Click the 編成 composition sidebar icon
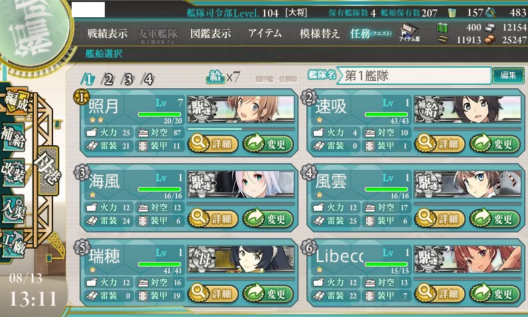528x317 pixels. 15,101
